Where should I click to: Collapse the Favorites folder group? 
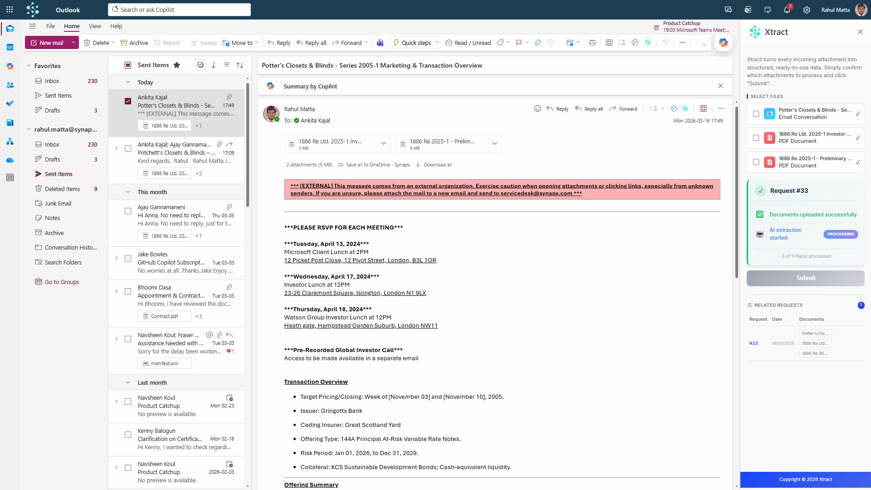click(x=29, y=66)
